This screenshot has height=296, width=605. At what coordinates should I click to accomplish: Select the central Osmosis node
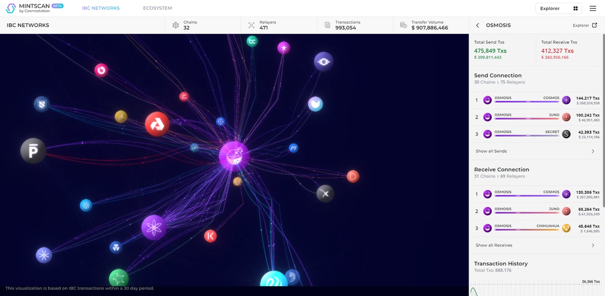click(x=234, y=156)
